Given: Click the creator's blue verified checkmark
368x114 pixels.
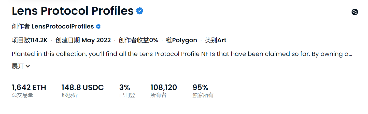Looking at the screenshot, I should pos(98,26).
